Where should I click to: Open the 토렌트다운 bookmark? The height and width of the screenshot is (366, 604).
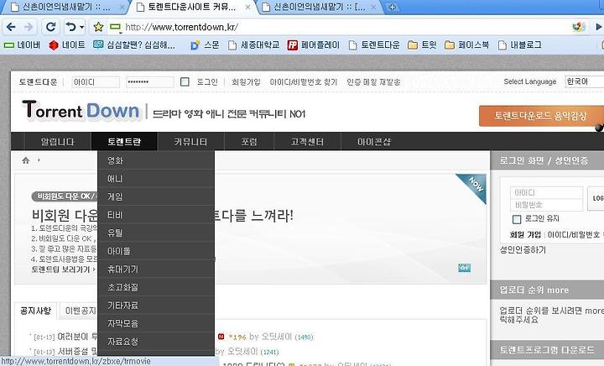[x=374, y=45]
